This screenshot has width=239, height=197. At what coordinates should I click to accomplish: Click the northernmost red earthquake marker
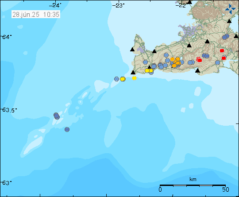(222, 50)
